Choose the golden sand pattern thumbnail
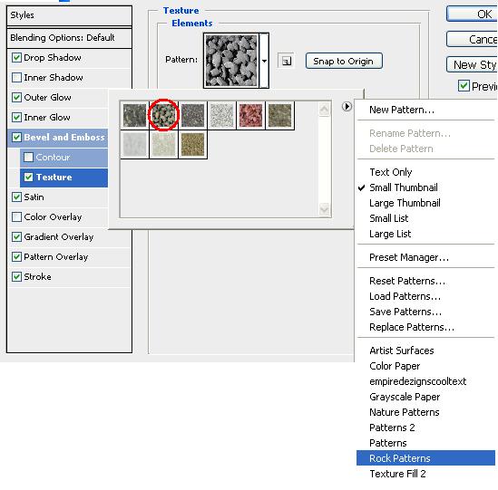The height and width of the screenshot is (490, 498). tap(193, 145)
